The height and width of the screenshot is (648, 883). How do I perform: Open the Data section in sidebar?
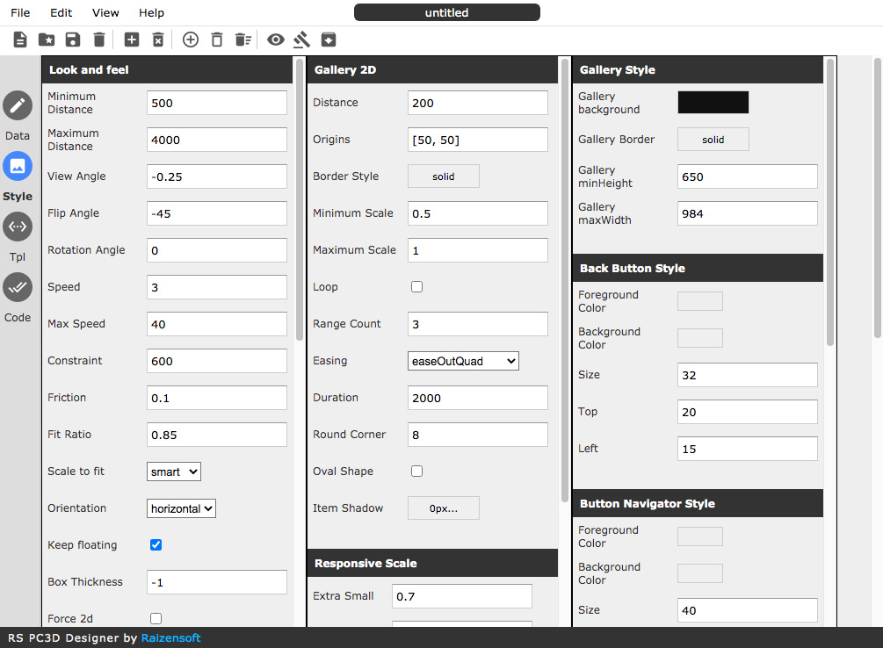pos(18,106)
